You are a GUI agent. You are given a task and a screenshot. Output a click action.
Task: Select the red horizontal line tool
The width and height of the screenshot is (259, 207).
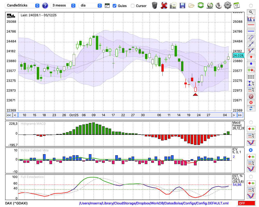pyautogui.click(x=251, y=25)
